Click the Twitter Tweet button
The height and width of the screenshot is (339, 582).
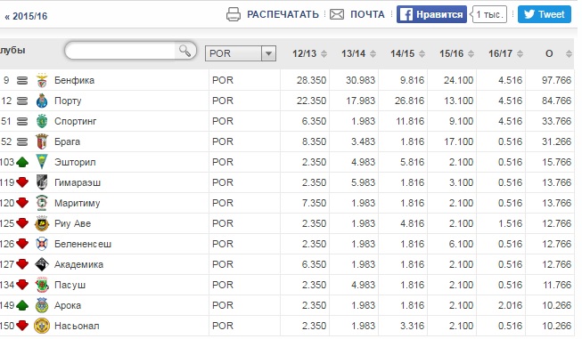545,14
